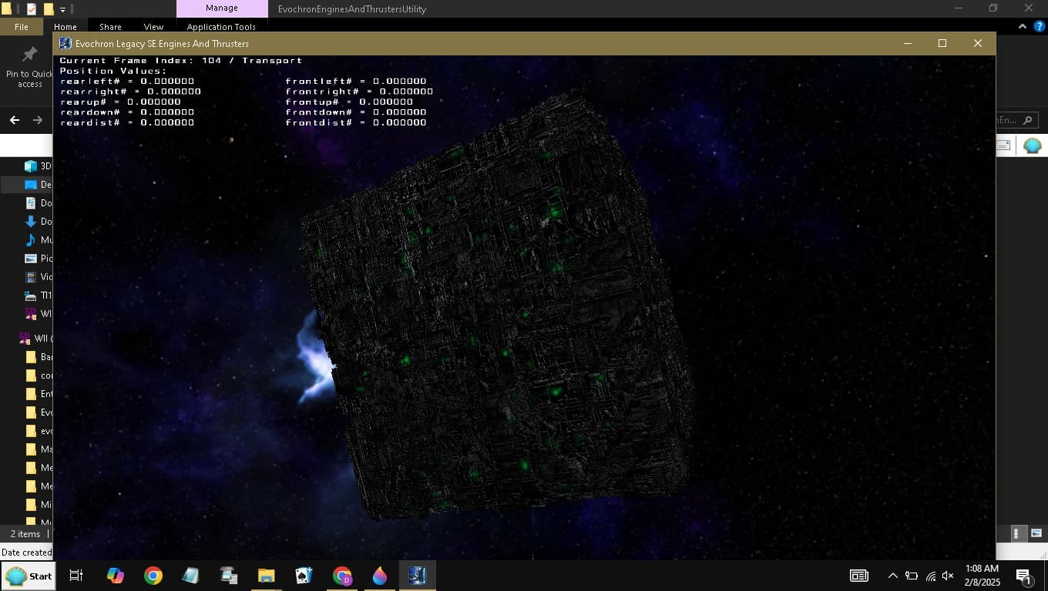Click the 'rearright# = 0.000000' value

(x=130, y=92)
